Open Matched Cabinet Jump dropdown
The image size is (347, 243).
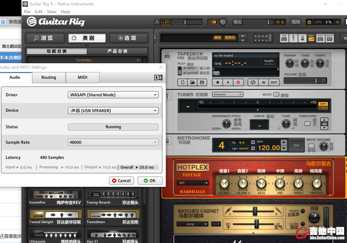pyautogui.click(x=193, y=224)
